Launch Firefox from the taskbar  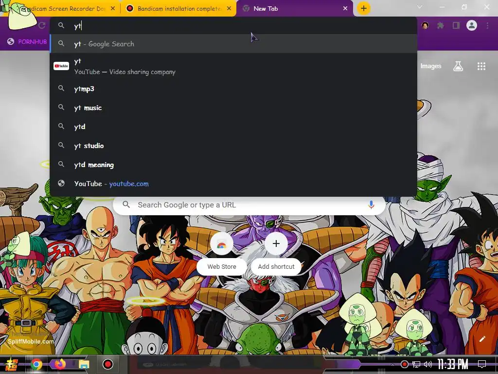60,364
